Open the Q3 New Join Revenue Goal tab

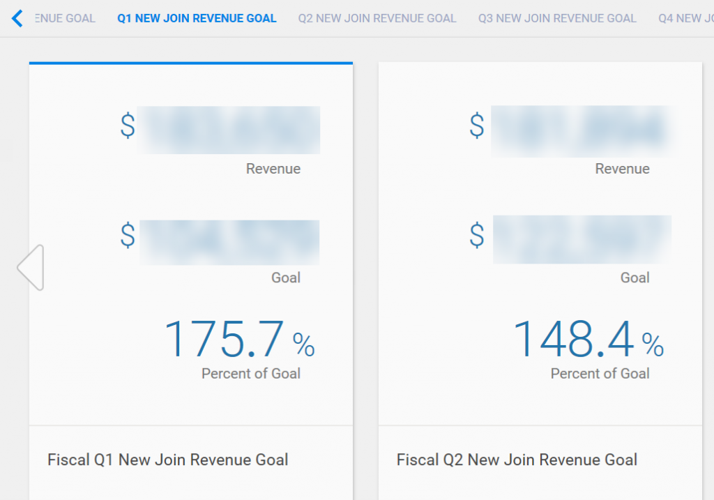pyautogui.click(x=557, y=19)
